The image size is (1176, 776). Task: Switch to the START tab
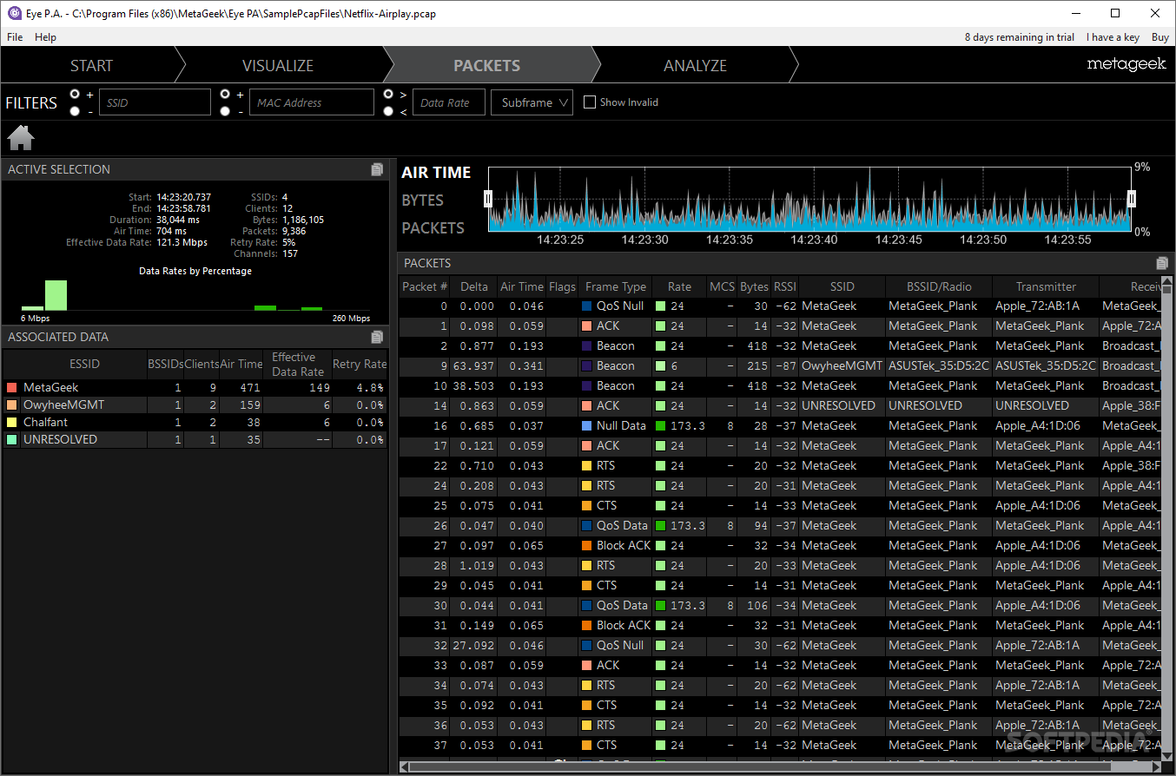click(x=91, y=66)
